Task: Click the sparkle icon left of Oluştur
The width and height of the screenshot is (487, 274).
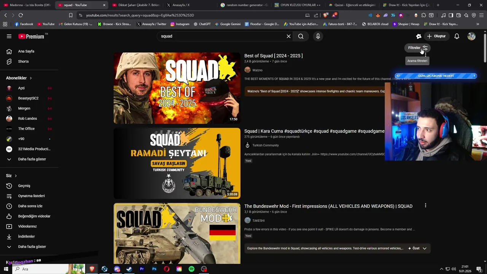Action: click(x=419, y=36)
